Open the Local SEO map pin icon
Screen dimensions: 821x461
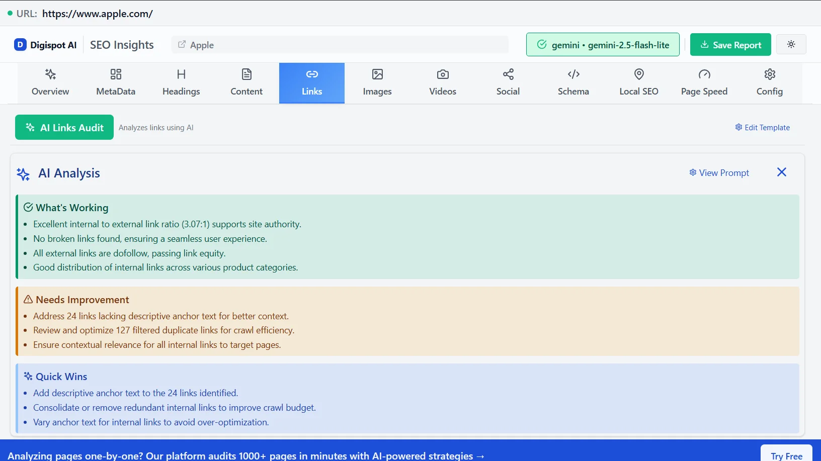click(x=638, y=74)
